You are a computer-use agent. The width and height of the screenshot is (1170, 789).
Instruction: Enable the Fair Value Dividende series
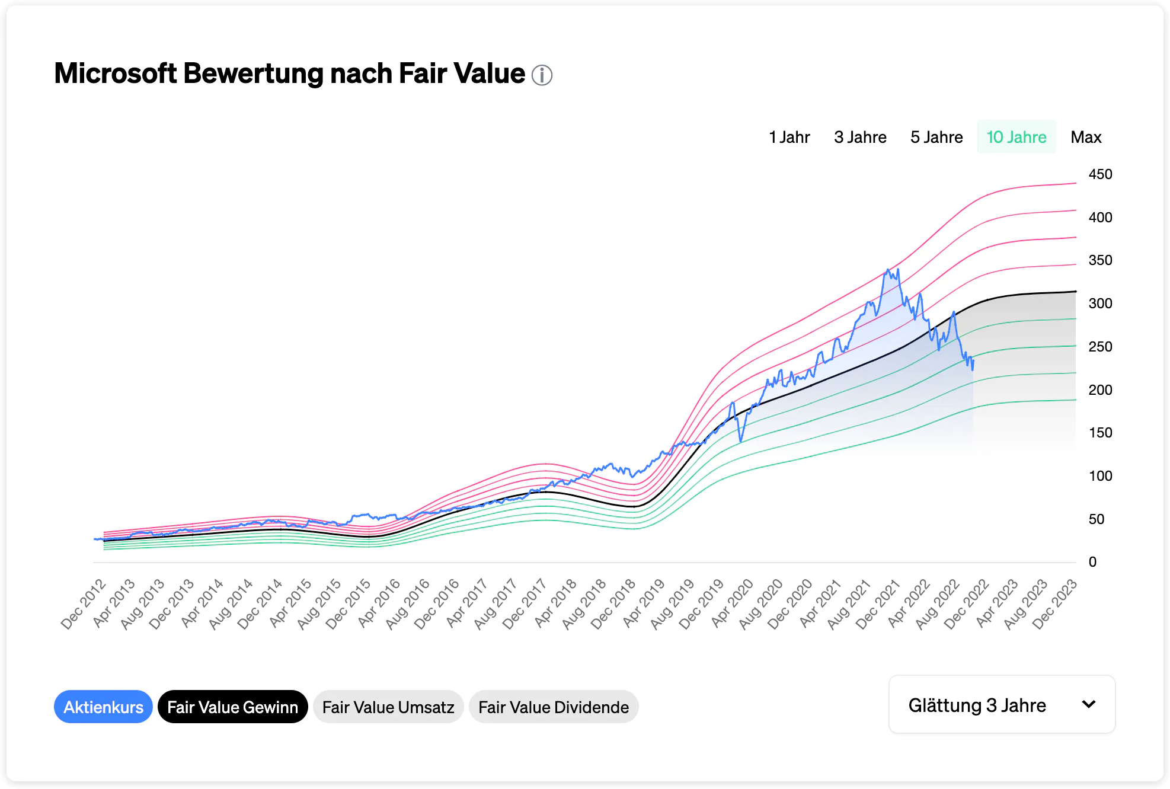click(x=554, y=707)
